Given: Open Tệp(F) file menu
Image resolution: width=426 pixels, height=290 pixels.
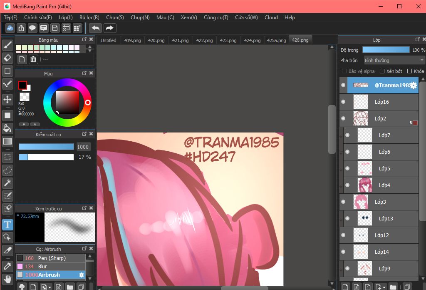Looking at the screenshot, I should tap(10, 17).
